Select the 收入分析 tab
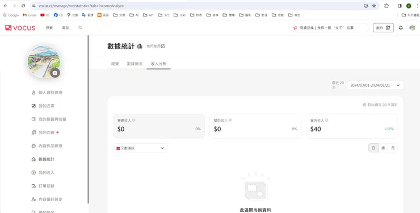 [158, 63]
